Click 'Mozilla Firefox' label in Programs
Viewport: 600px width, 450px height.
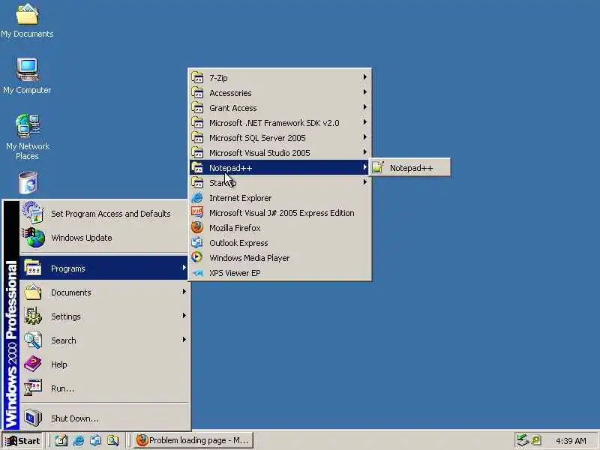[x=235, y=228]
